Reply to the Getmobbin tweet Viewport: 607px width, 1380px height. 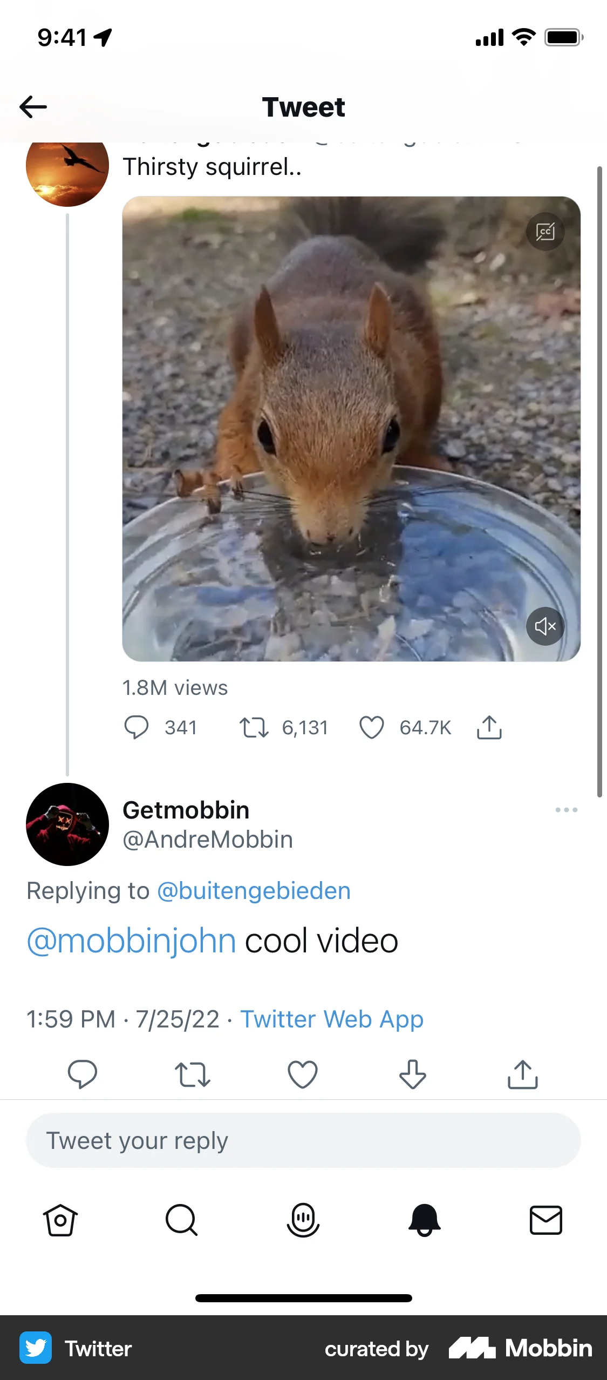pyautogui.click(x=83, y=1073)
